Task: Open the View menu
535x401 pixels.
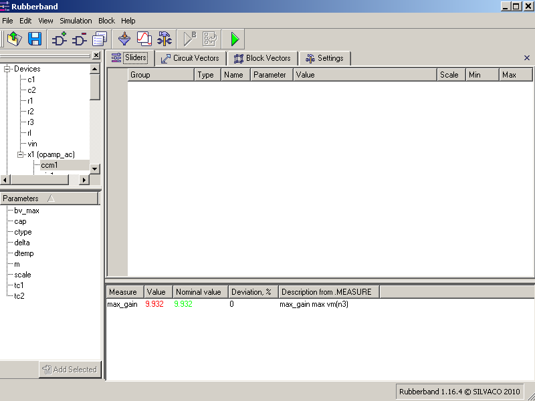Action: pos(45,21)
